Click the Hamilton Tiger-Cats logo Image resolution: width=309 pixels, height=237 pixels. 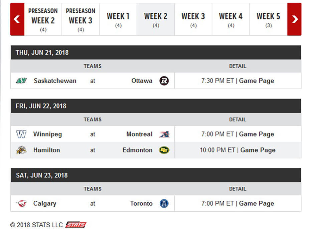click(21, 150)
